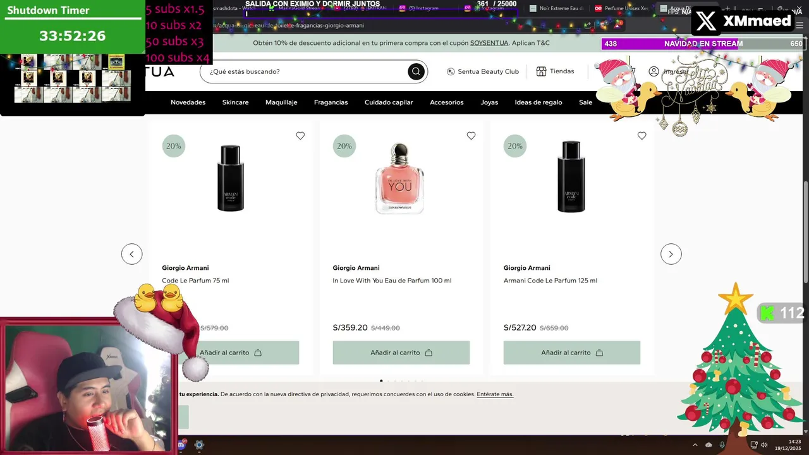Click the crossed-out S/659.00 price

tap(554, 328)
